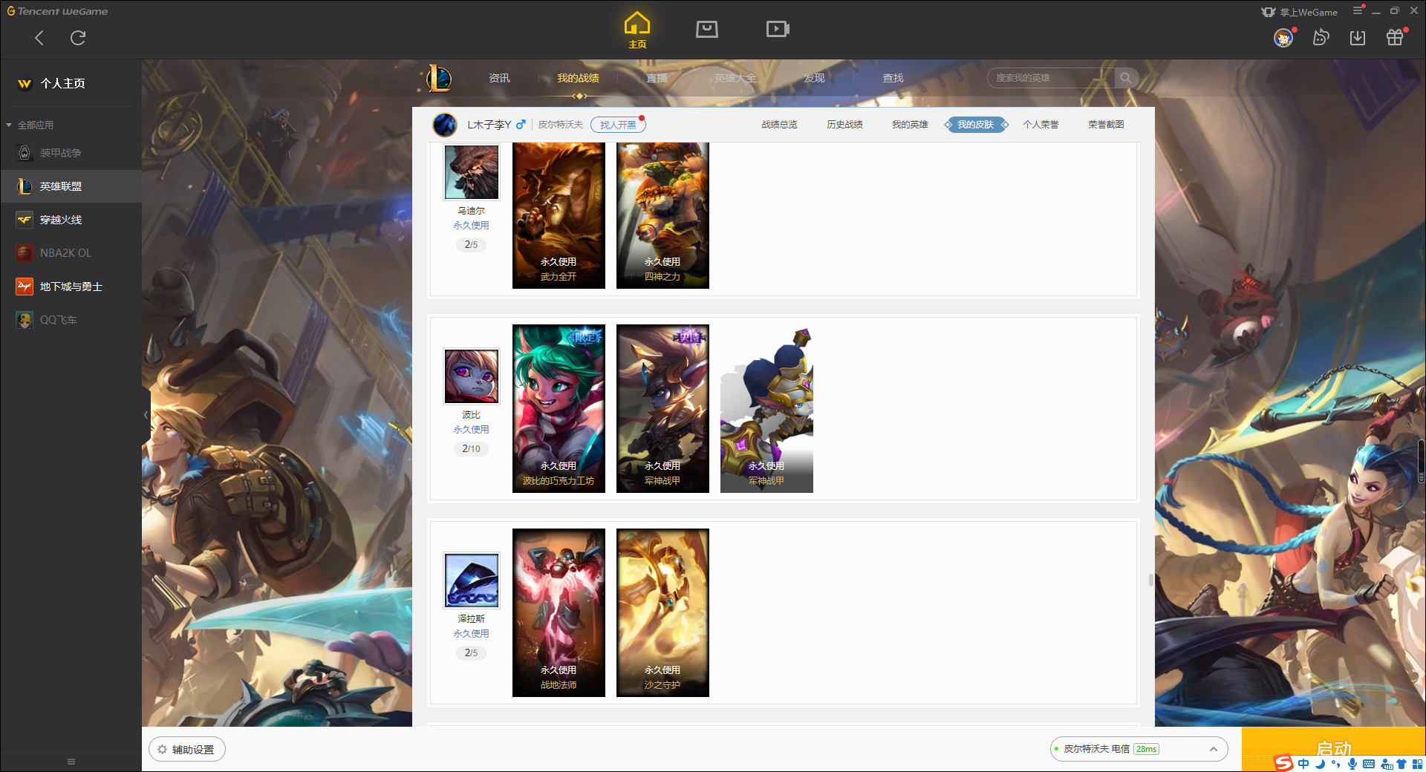The width and height of the screenshot is (1426, 772).
Task: Open the friends chat icon
Action: (x=1321, y=37)
